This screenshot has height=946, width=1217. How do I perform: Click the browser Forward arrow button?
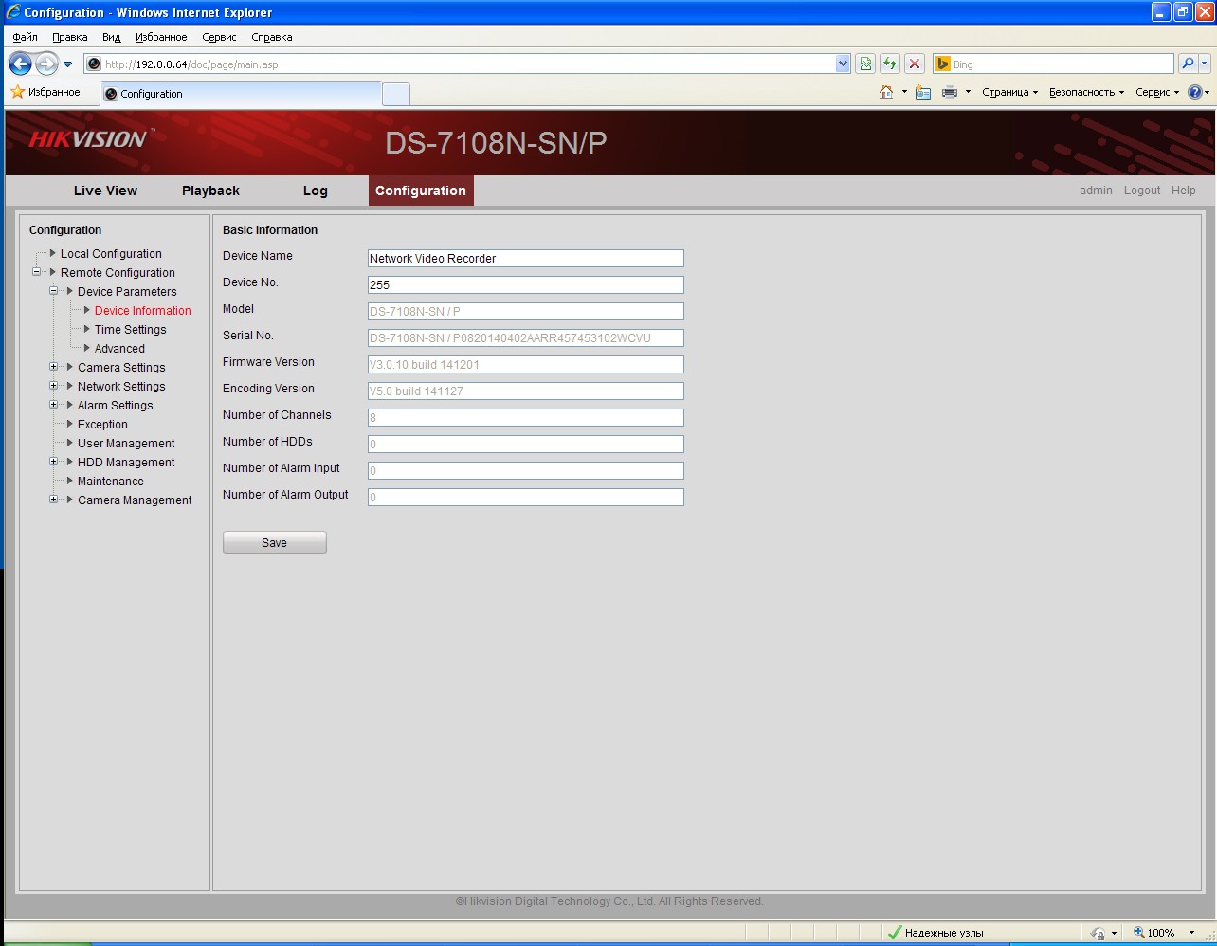pyautogui.click(x=46, y=64)
